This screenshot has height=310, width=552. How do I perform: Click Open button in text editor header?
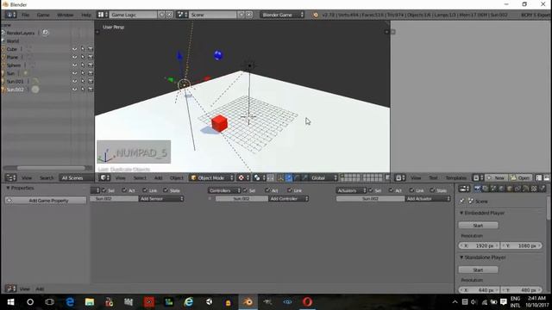521,178
